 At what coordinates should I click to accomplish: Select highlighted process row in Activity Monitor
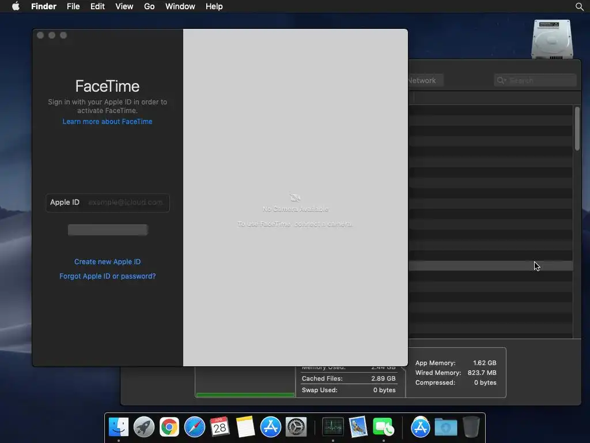[x=491, y=266]
